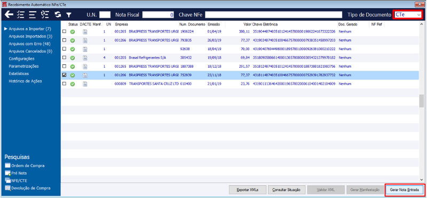
Task: Open Arquivos Cancelados (0)
Action: pyautogui.click(x=30, y=51)
